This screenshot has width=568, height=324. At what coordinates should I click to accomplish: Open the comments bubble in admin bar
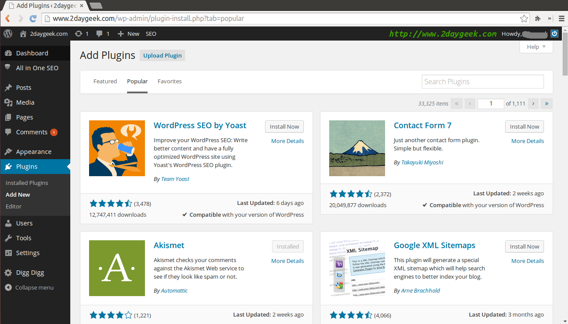pyautogui.click(x=100, y=34)
